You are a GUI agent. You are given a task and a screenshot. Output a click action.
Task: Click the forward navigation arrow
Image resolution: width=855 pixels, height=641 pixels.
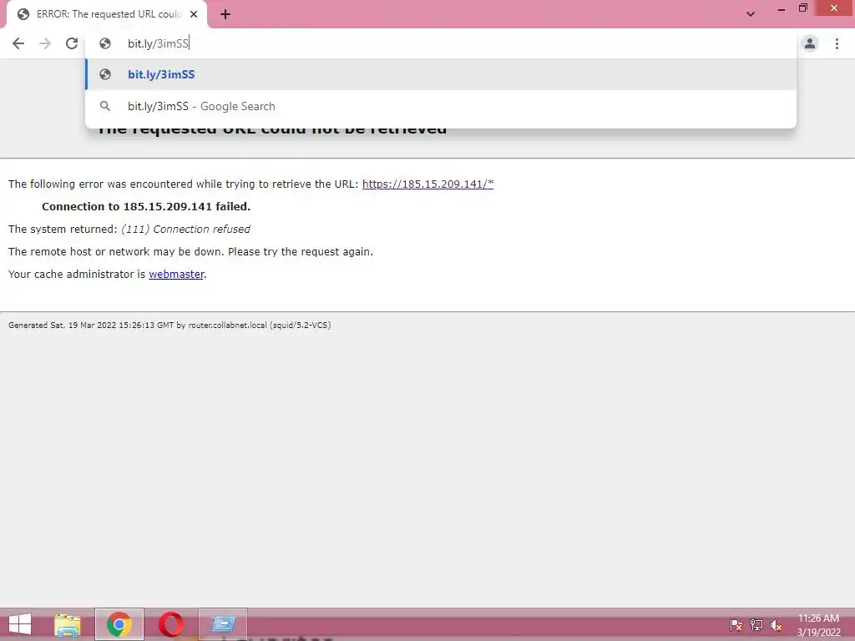click(45, 43)
